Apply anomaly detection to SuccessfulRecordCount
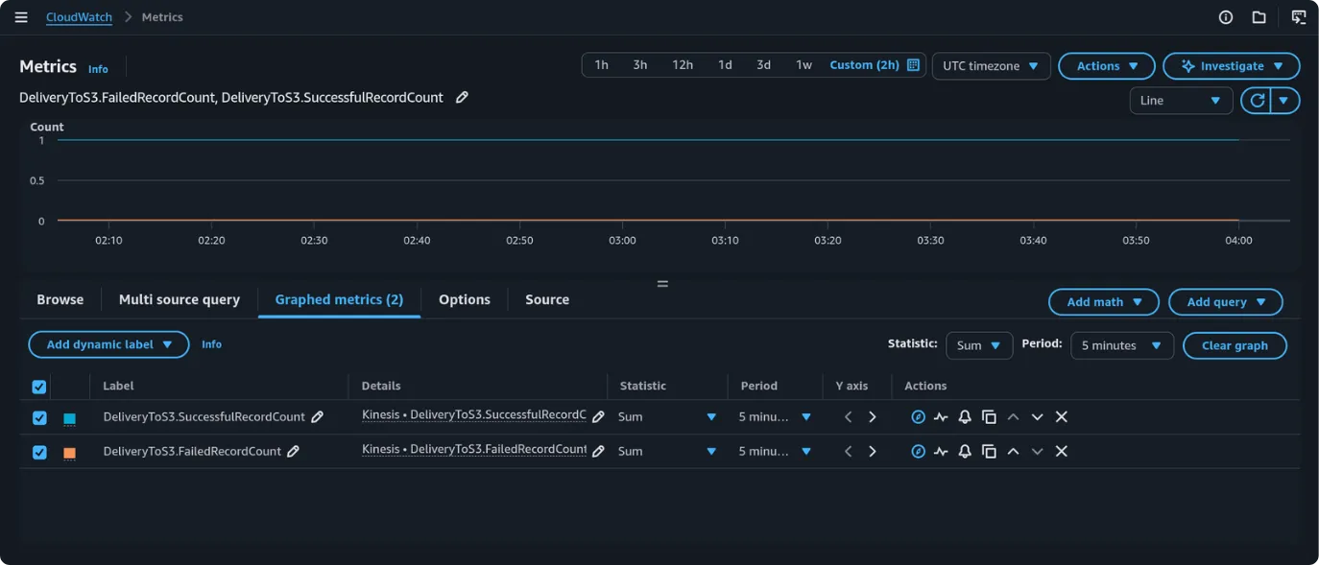Image resolution: width=1319 pixels, height=565 pixels. [941, 416]
